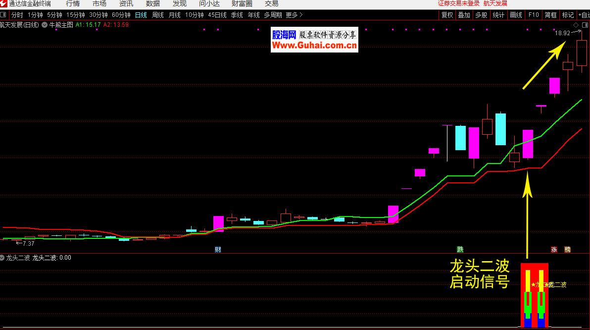Image resolution: width=590 pixels, height=330 pixels.
Task: Click the diamond icon at chart top-right
Action: pyautogui.click(x=576, y=25)
